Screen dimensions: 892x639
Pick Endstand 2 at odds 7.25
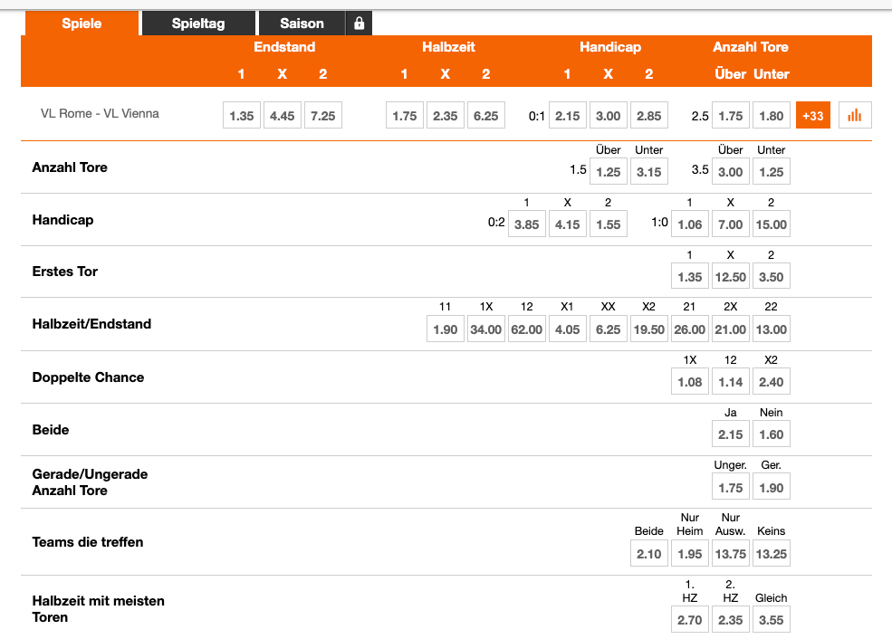click(322, 115)
